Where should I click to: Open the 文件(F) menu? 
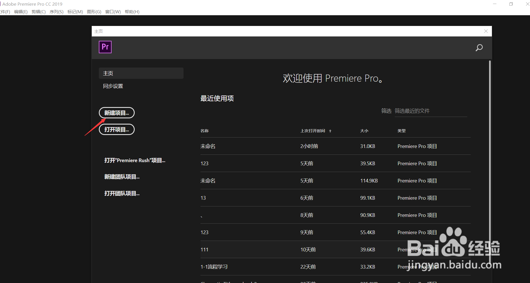pyautogui.click(x=5, y=12)
